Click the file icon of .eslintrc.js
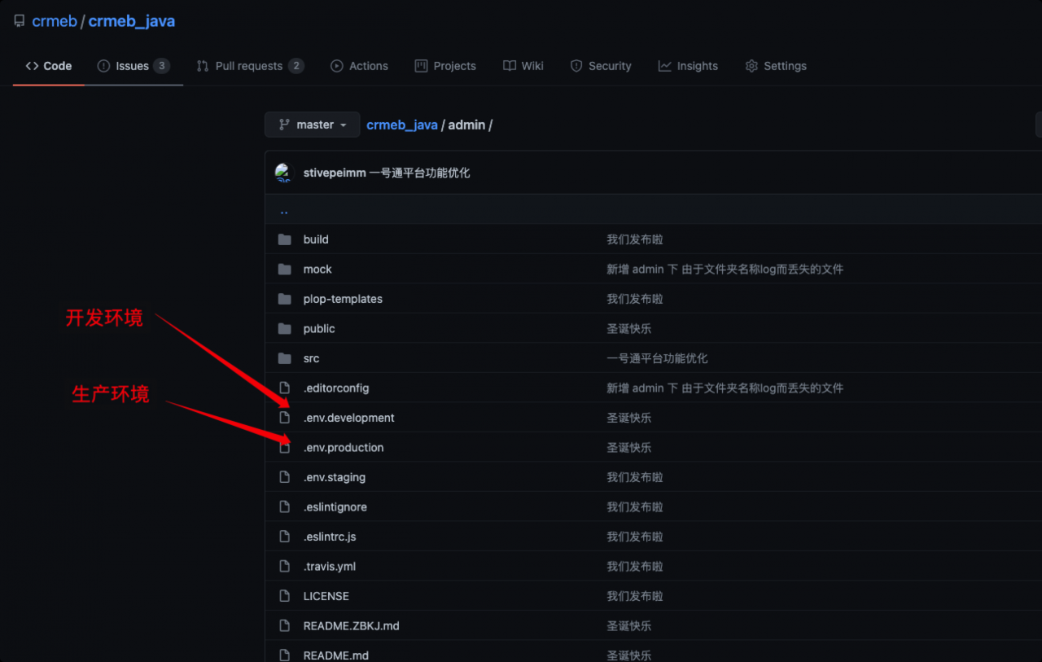 (284, 537)
